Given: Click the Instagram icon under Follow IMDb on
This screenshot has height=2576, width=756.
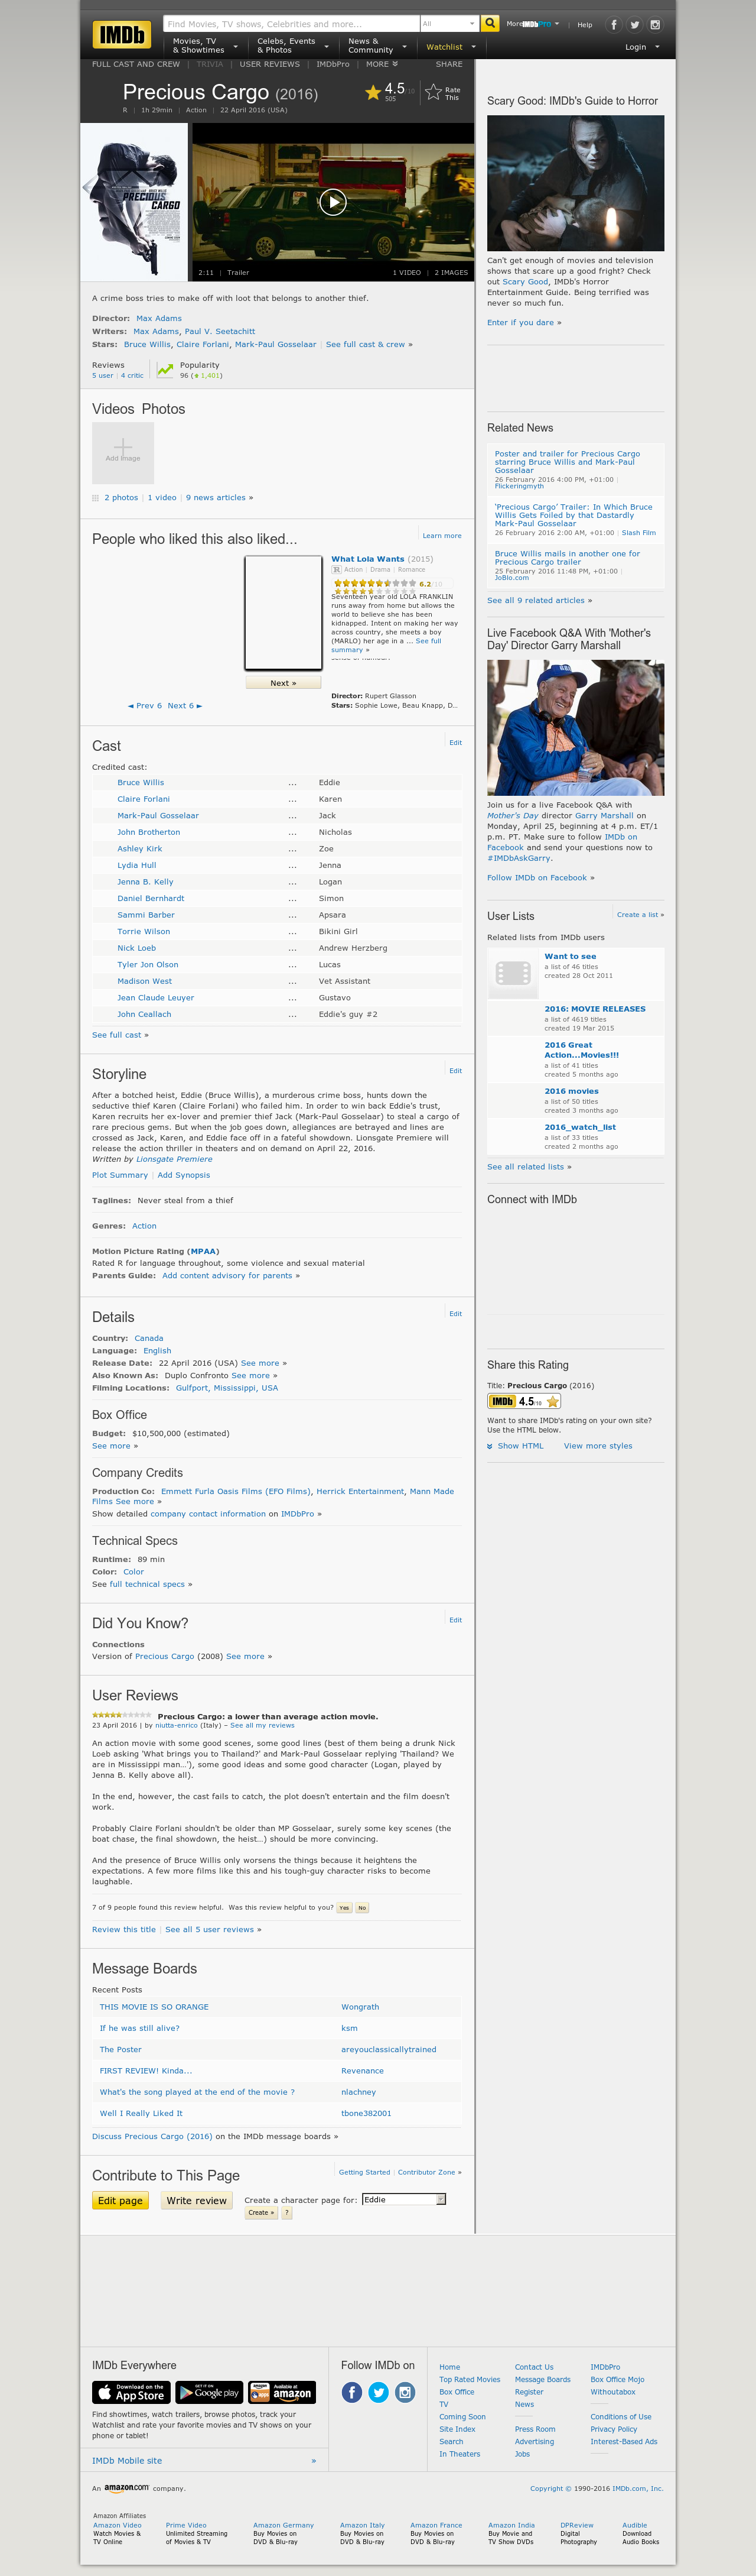Looking at the screenshot, I should click(x=405, y=2392).
